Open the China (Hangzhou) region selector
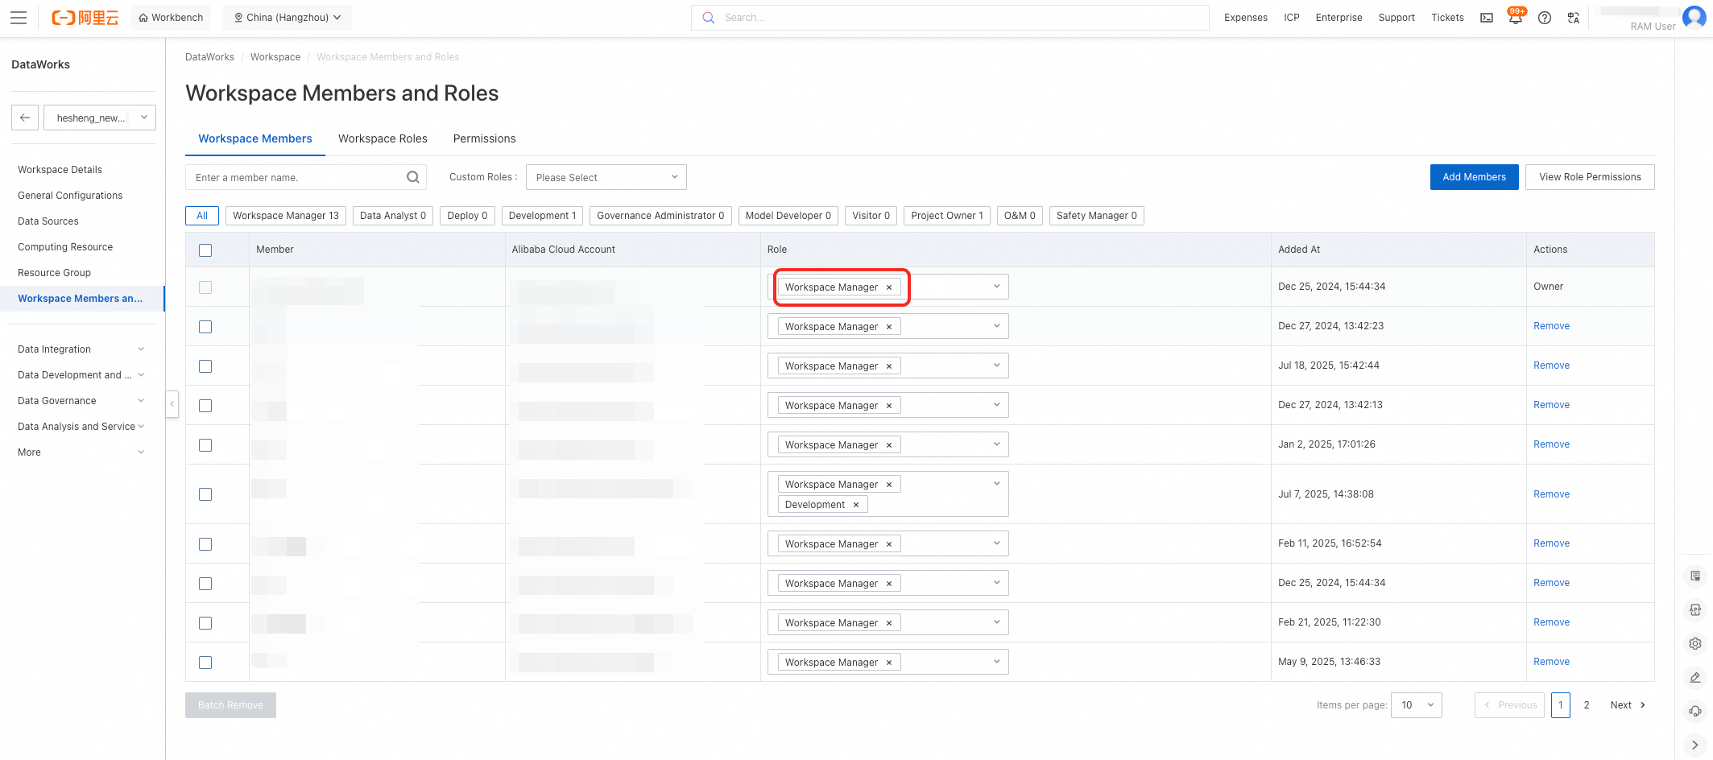This screenshot has width=1713, height=760. 288,18
